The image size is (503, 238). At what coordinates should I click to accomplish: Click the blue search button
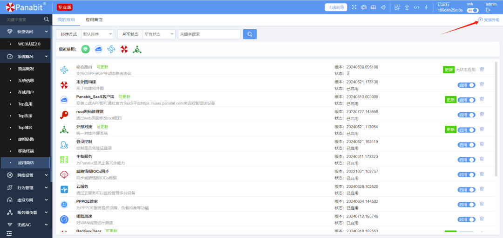click(x=250, y=34)
